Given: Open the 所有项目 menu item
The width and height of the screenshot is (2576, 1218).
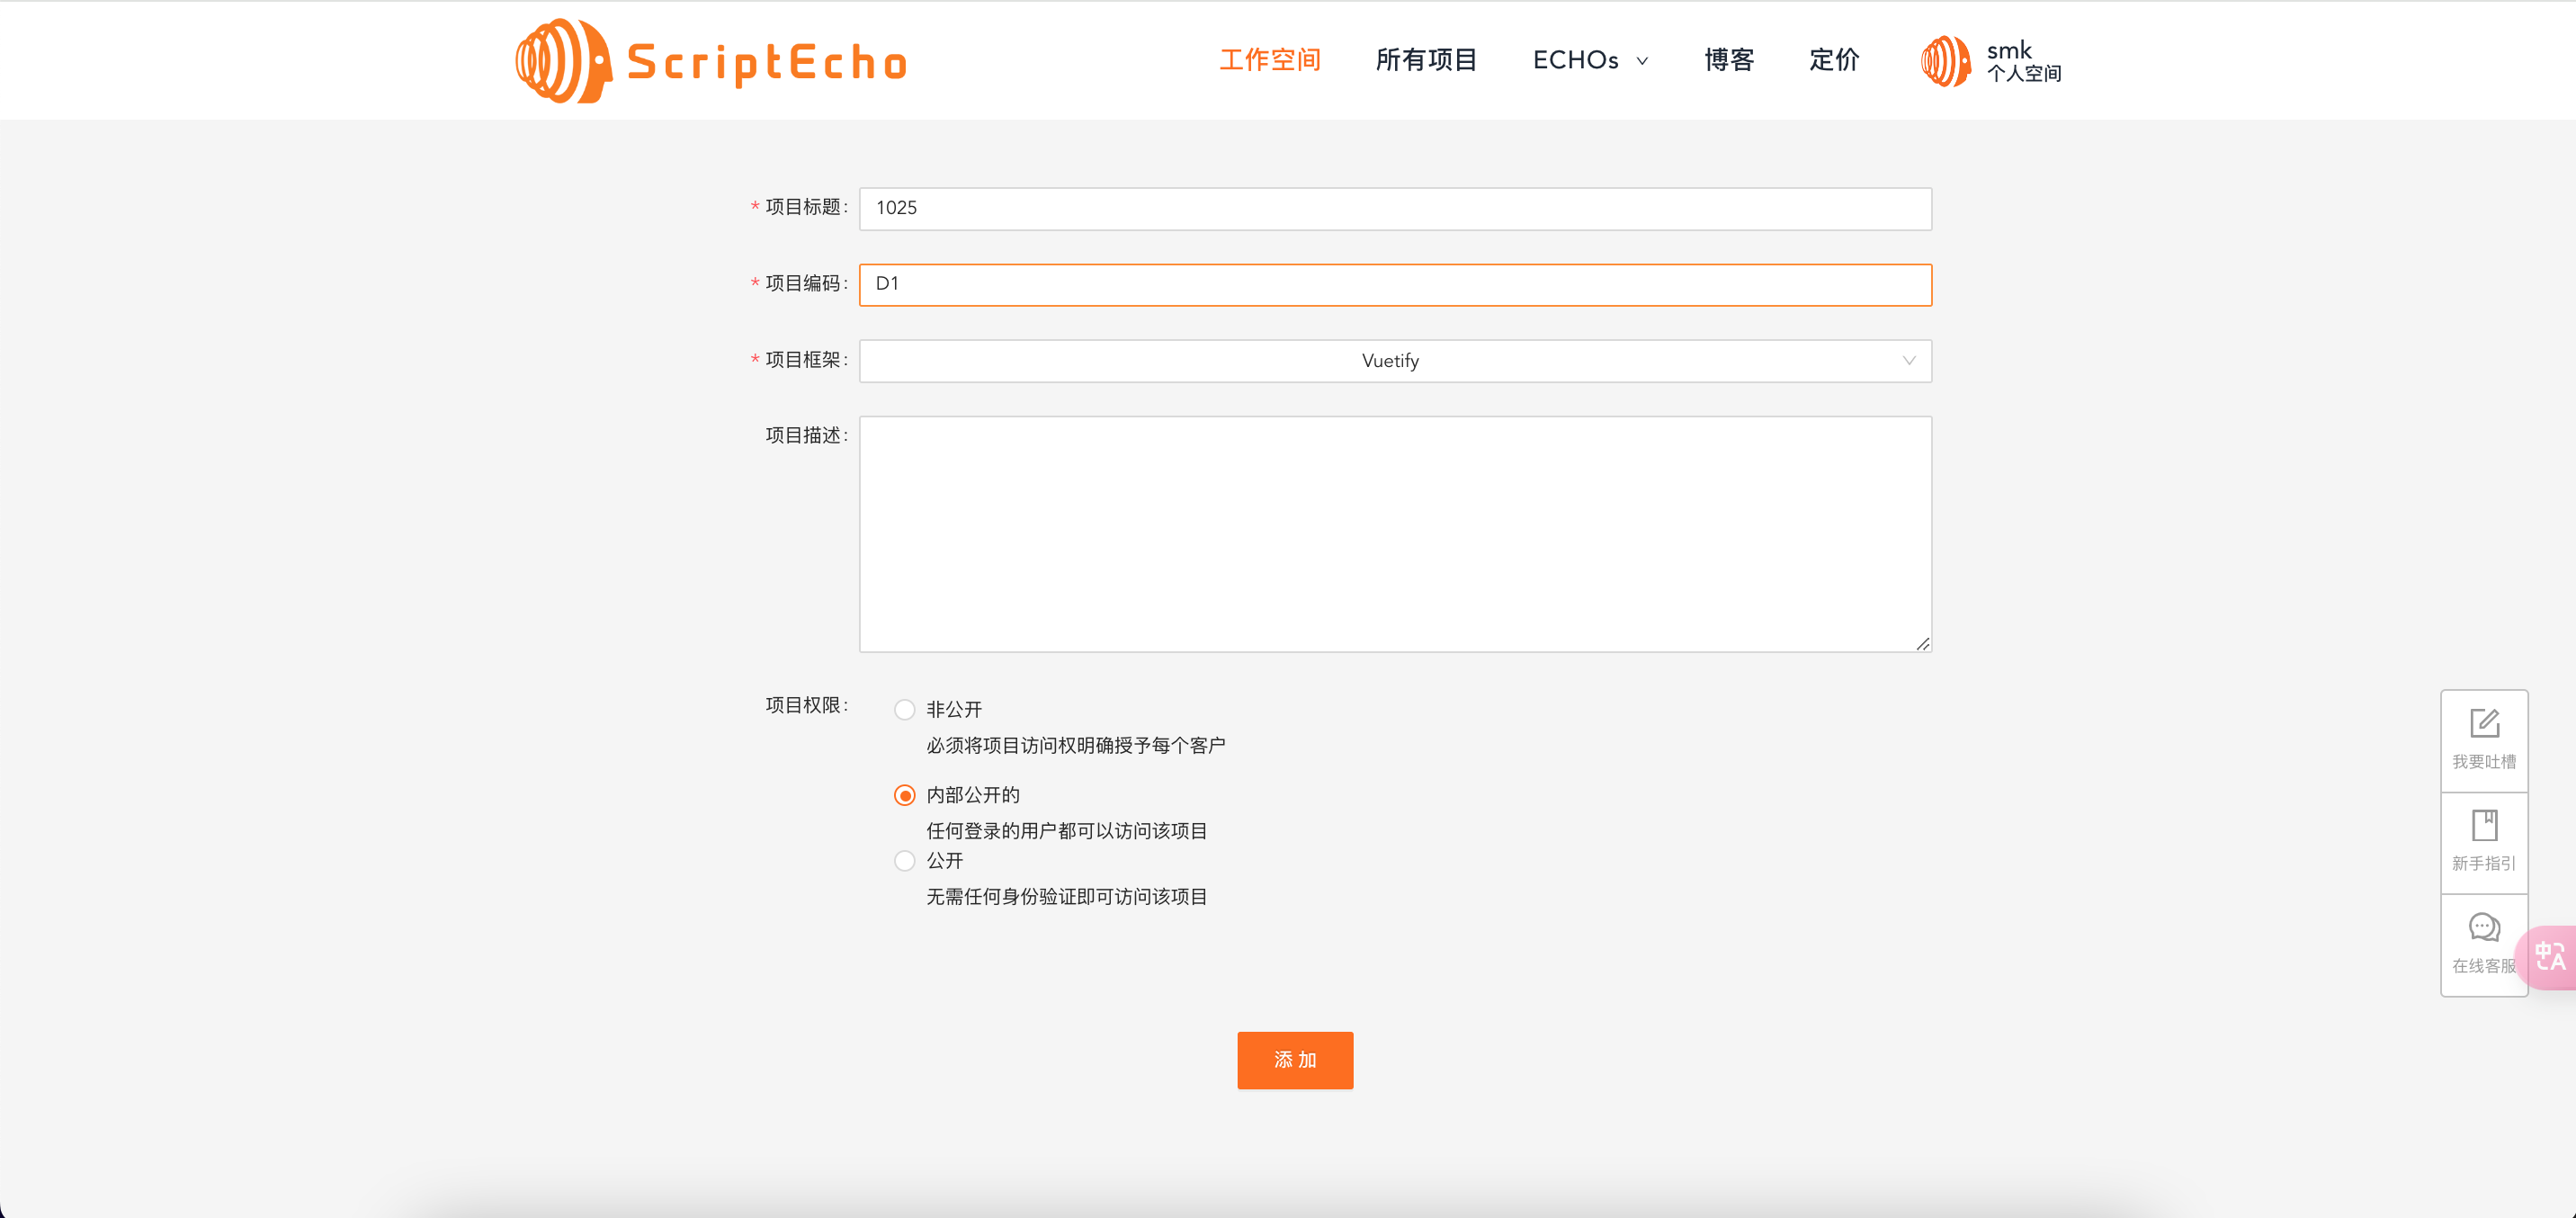Looking at the screenshot, I should coord(1426,60).
